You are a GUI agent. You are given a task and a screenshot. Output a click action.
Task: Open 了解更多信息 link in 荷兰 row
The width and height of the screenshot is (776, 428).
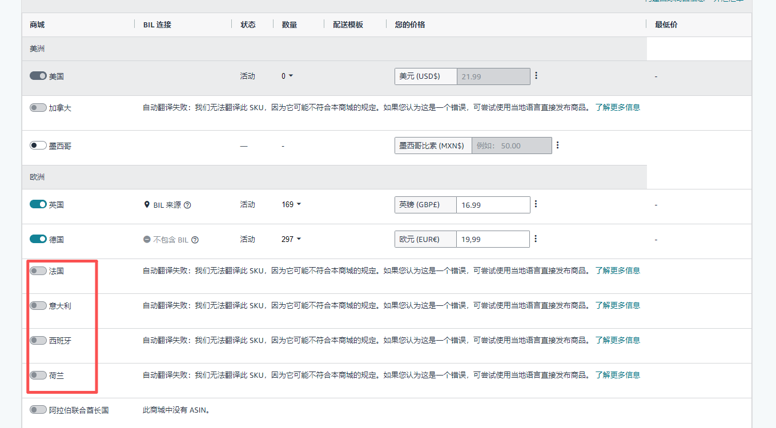[x=617, y=375]
